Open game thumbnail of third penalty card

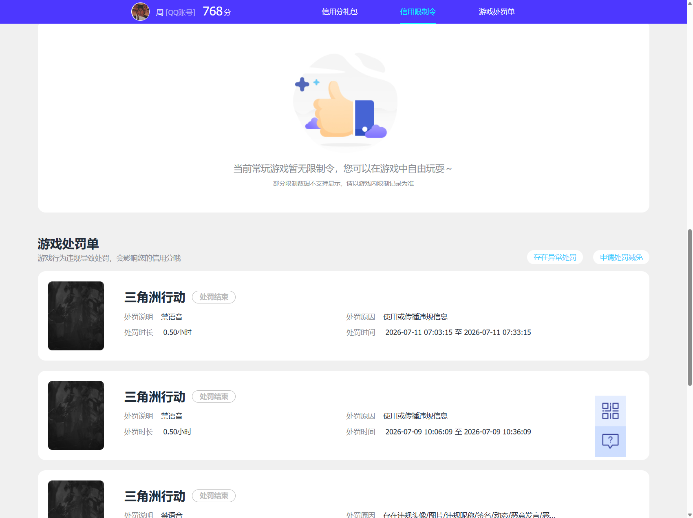point(76,499)
